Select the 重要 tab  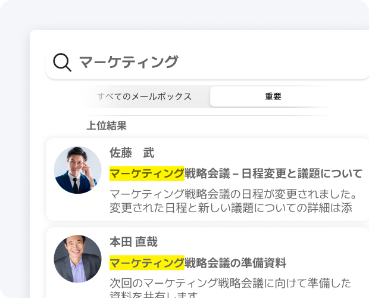(273, 97)
